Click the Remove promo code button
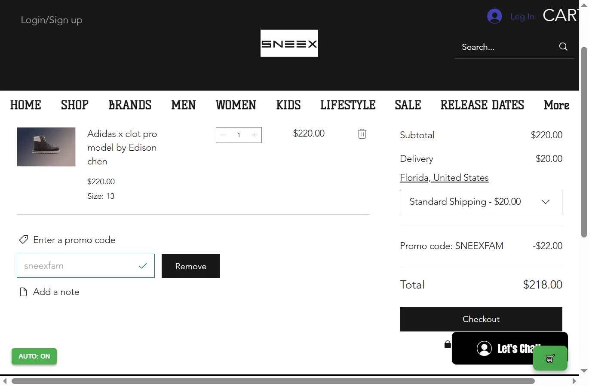This screenshot has height=386, width=589. point(190,266)
